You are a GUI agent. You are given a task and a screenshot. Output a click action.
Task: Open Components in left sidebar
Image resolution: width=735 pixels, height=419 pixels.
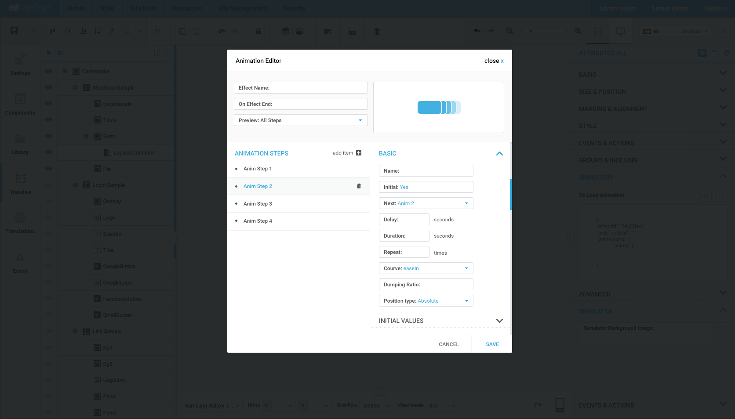click(20, 104)
